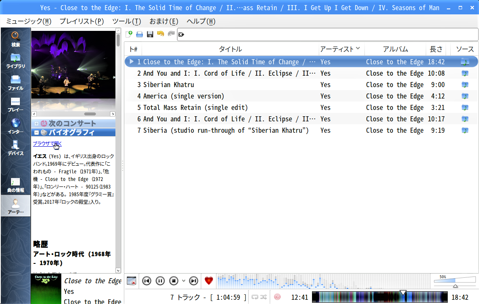Image resolution: width=479 pixels, height=304 pixels.
Task: Click the moodbar seek position marker triangle
Action: pos(403,293)
